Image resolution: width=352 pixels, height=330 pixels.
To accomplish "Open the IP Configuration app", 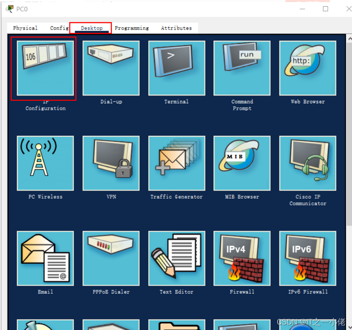I will click(45, 68).
